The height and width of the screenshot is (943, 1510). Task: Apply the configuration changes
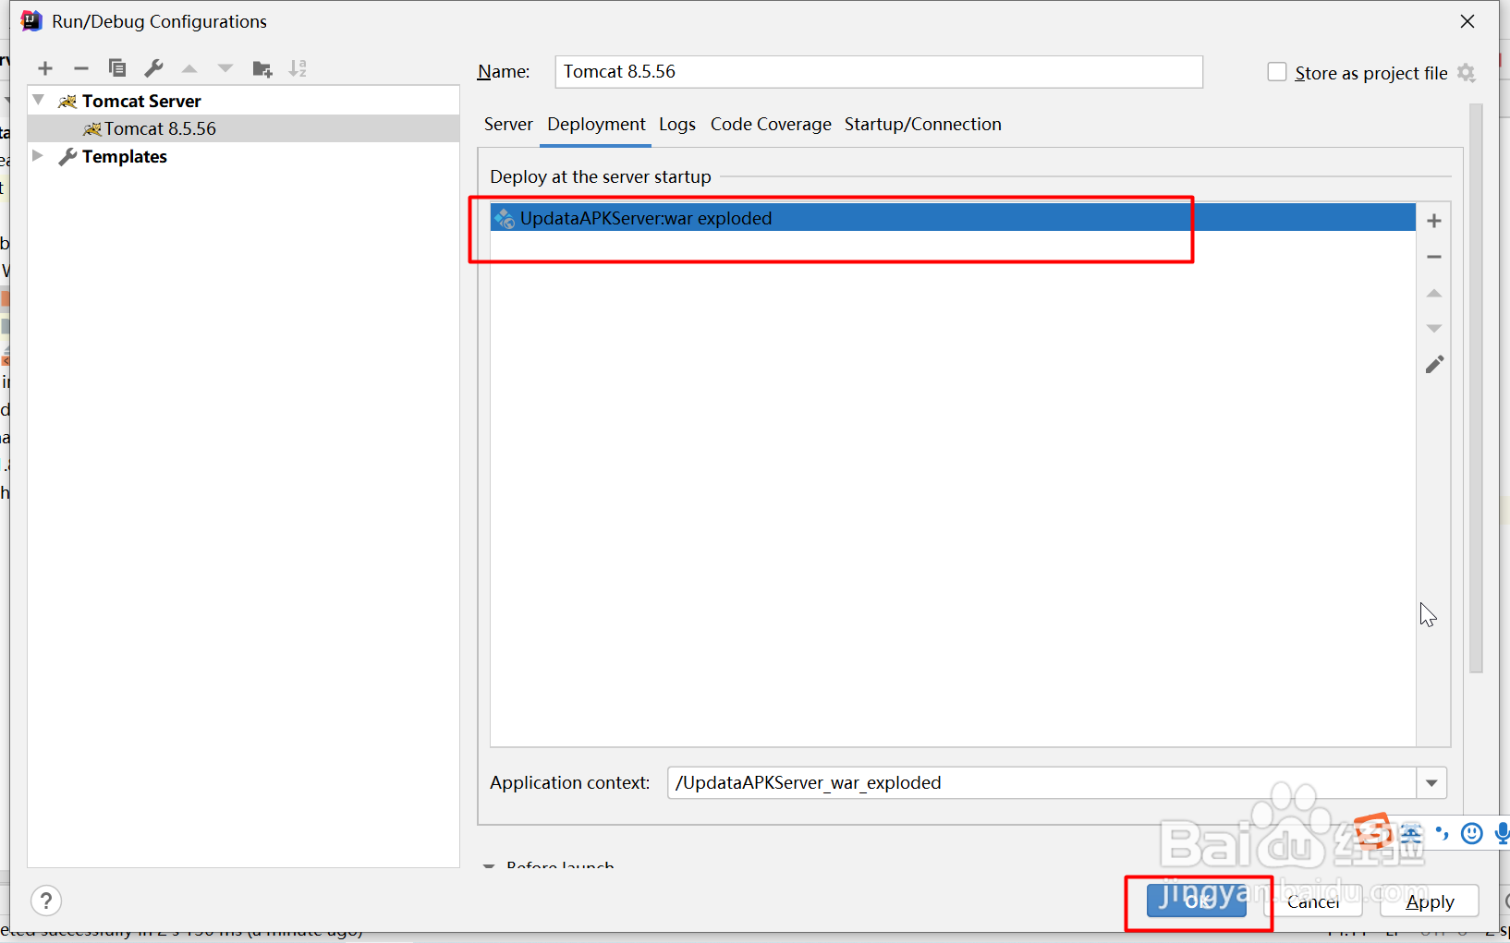(1430, 901)
